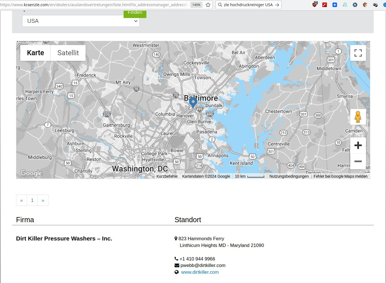Click the Standort column heading
This screenshot has width=386, height=283.
click(188, 220)
